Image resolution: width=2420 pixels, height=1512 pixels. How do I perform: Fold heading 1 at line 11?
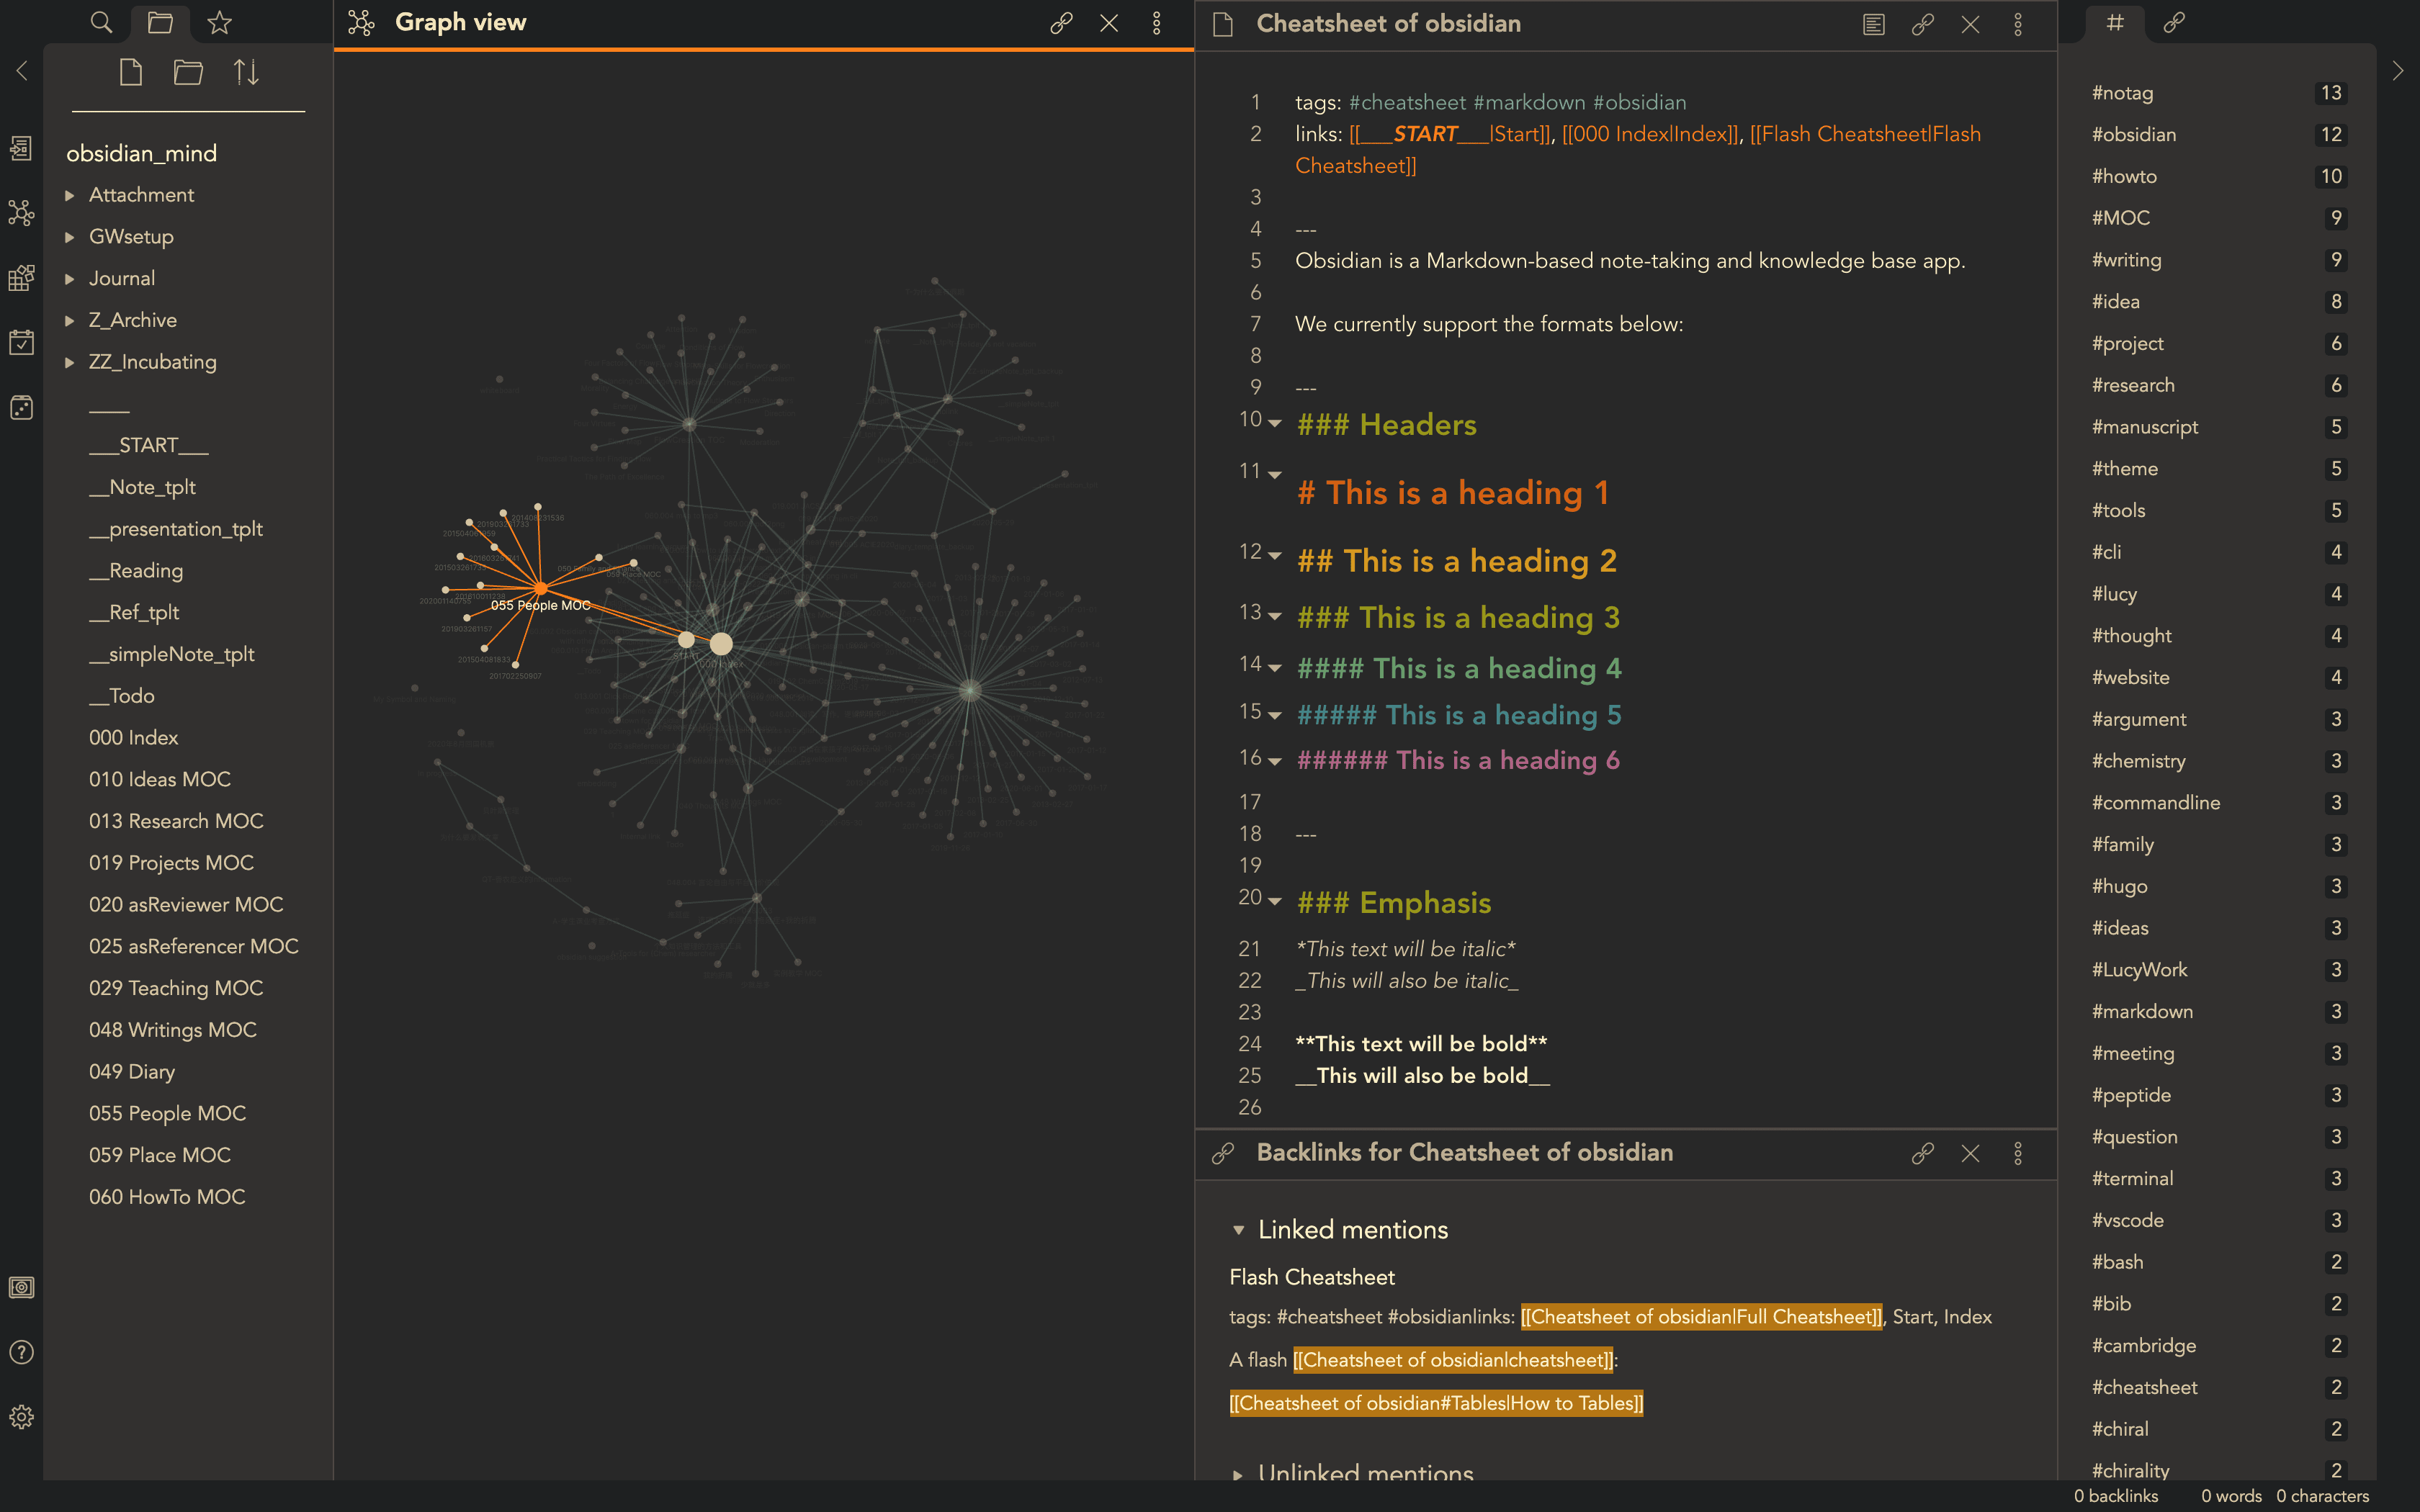click(1275, 474)
